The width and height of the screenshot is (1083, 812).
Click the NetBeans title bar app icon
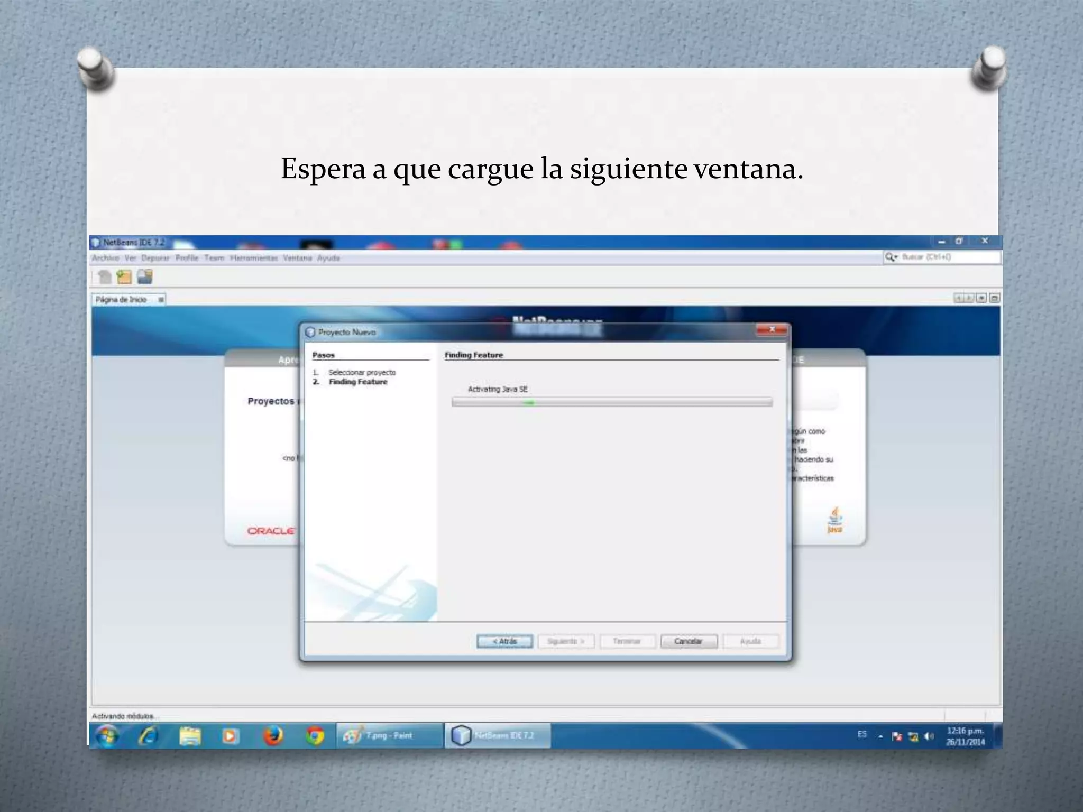95,243
